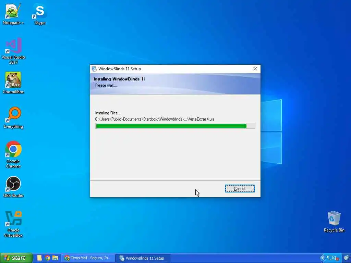This screenshot has width=351, height=263.
Task: Click the muted volume tray icon
Action: click(336, 258)
